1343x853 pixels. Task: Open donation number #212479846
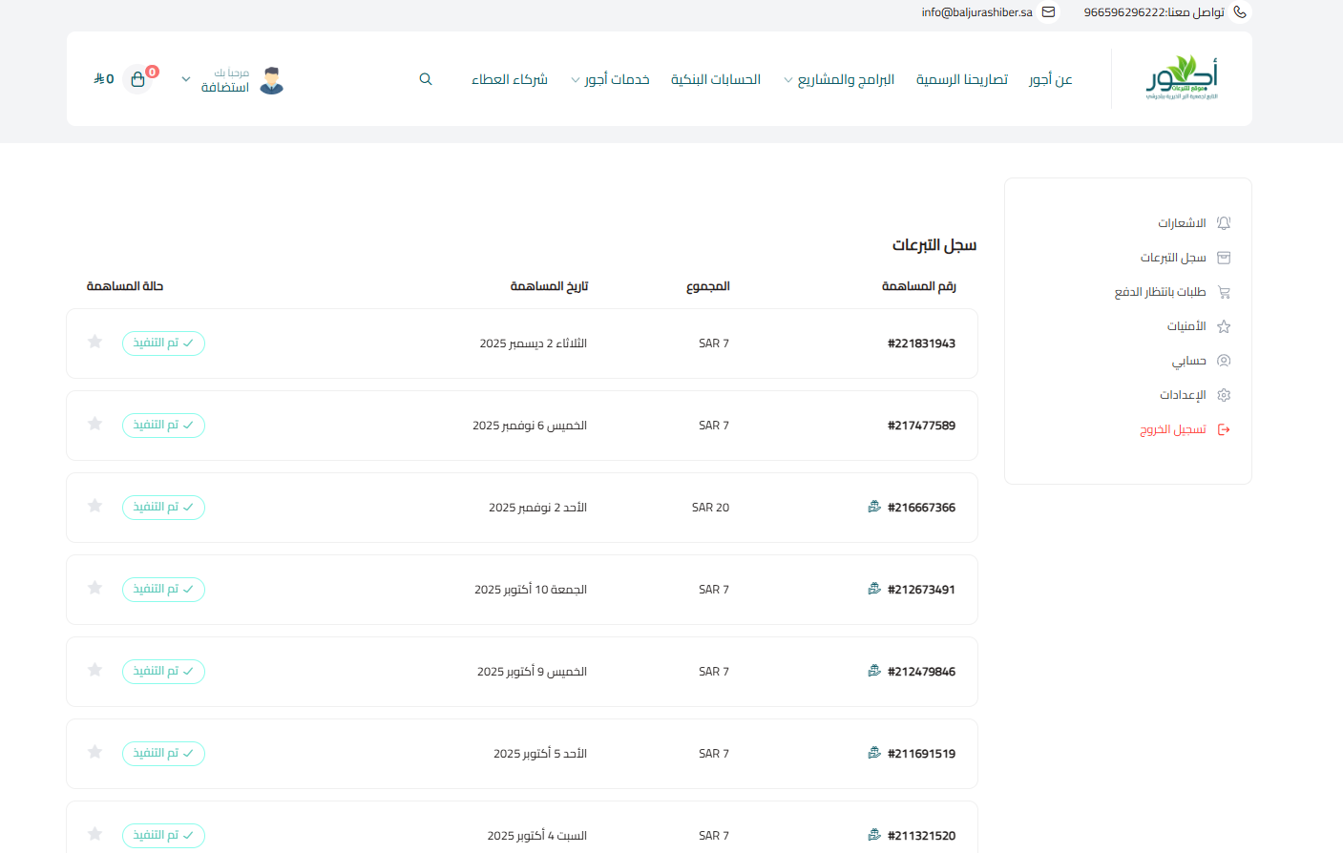(921, 672)
